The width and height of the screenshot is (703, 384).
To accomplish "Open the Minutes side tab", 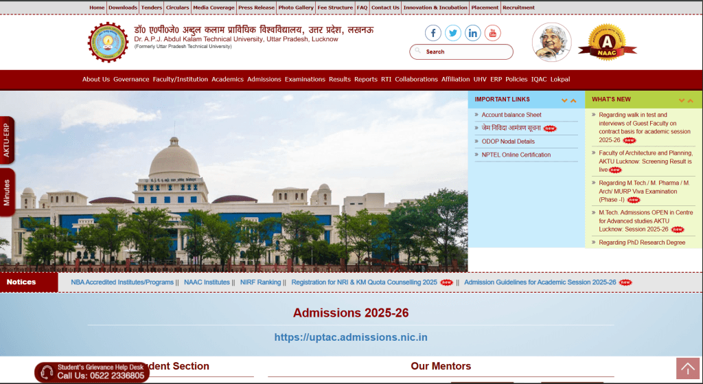I will click(x=7, y=192).
